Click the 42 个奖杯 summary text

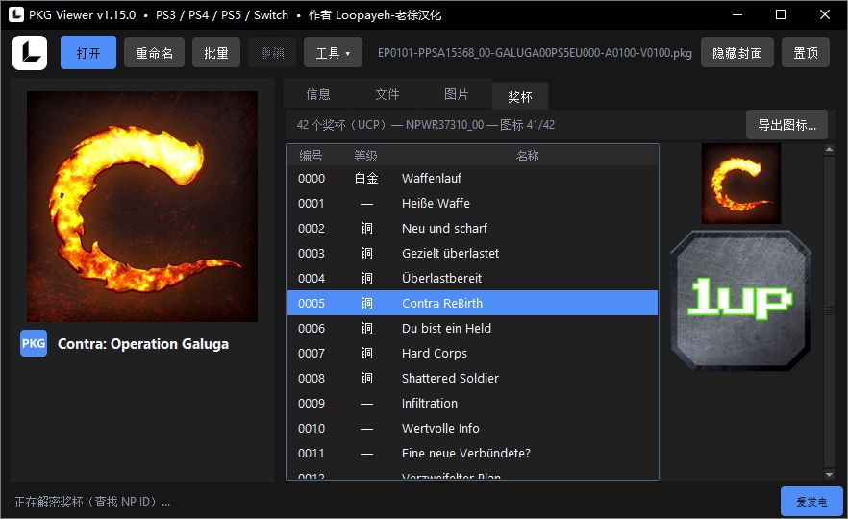point(426,125)
